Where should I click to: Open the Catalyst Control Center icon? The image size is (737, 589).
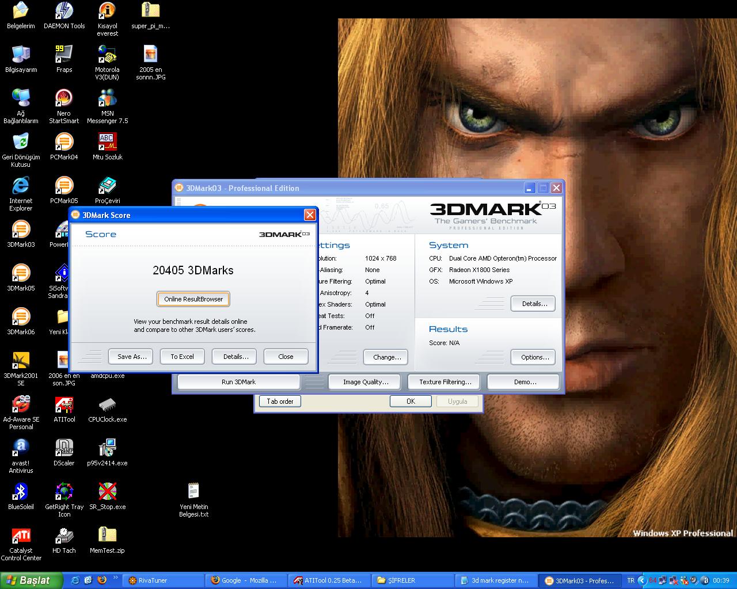point(21,544)
